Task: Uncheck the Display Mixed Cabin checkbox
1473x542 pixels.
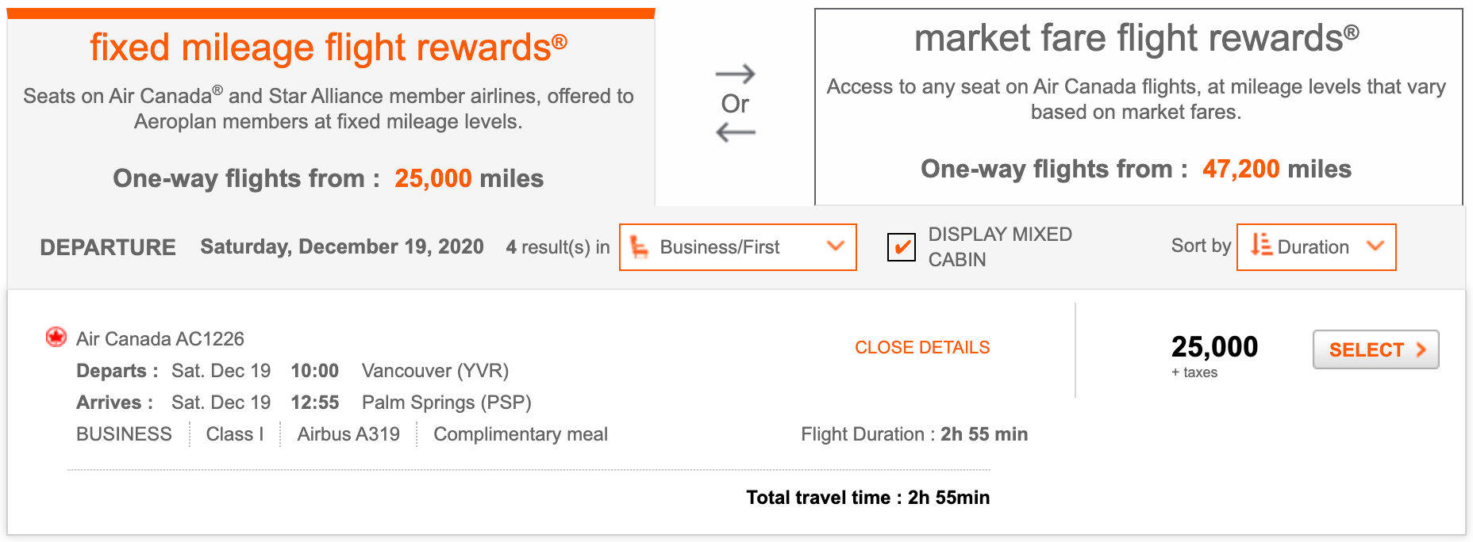Action: (902, 247)
